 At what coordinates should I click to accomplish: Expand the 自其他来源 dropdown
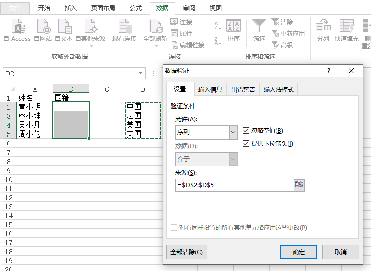pos(91,46)
